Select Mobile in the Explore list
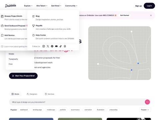 tap(11, 54)
